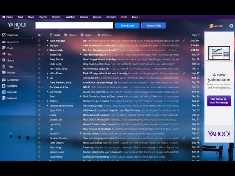Image resolution: width=235 pixels, height=176 pixels.
Task: Click the Compose pencil icon
Action: [x=4, y=35]
